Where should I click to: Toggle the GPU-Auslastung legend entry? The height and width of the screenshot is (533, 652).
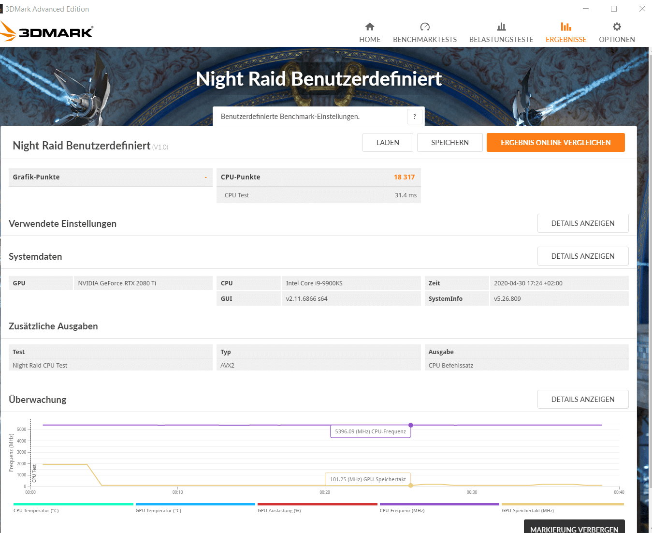click(x=317, y=508)
